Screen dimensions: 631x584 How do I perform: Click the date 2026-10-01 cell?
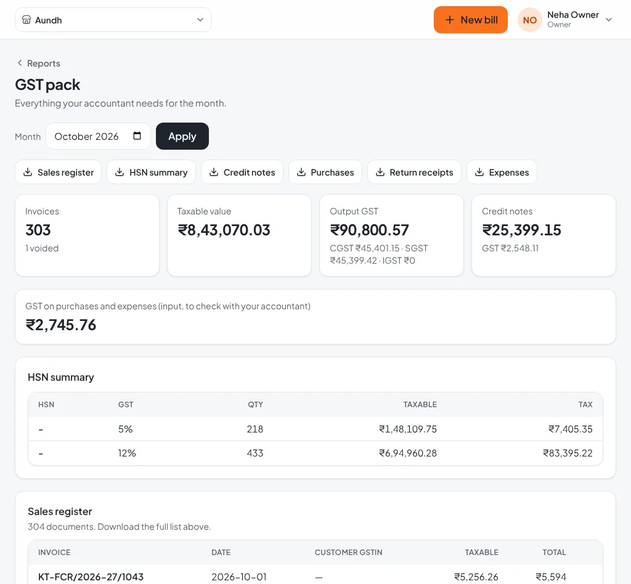coord(239,577)
